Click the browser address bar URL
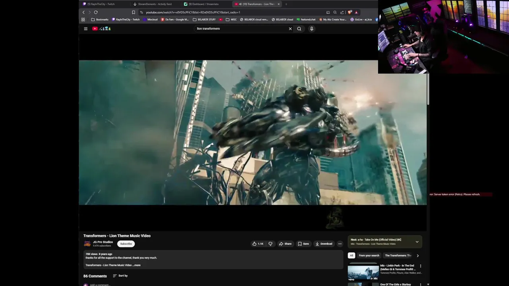Screen dimensions: 509x286 coord(193,12)
